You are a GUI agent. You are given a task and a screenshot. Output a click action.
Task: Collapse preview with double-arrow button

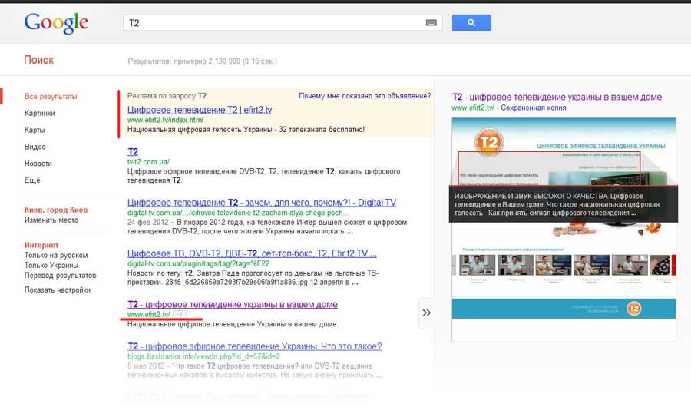pos(426,313)
